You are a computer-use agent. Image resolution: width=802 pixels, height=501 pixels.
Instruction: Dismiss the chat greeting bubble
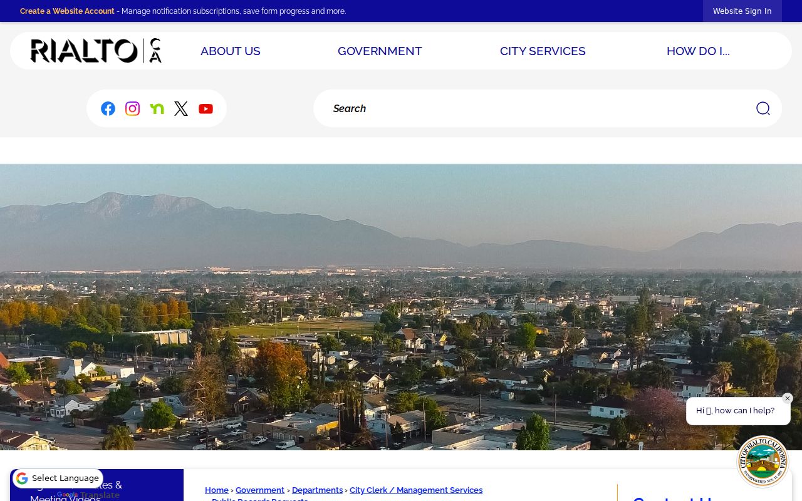[788, 398]
